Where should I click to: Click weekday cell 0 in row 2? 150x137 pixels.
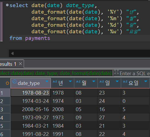click(x=135, y=101)
